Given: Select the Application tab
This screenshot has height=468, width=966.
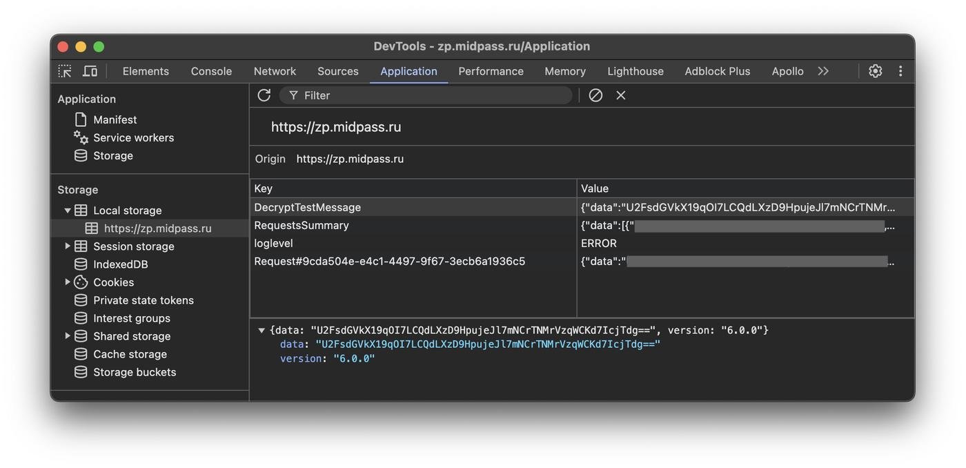Looking at the screenshot, I should (408, 71).
